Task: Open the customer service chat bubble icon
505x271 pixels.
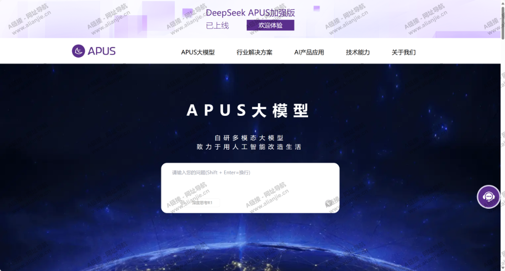Action: tap(488, 197)
